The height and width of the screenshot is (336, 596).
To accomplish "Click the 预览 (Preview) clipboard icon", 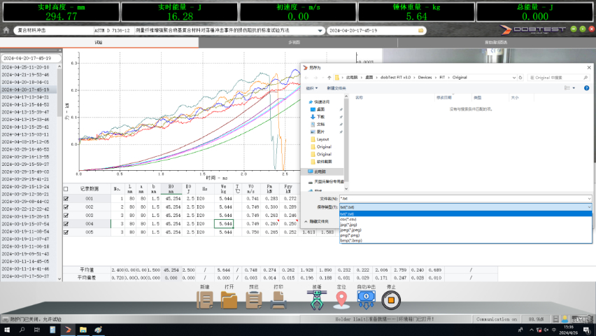I will pyautogui.click(x=253, y=300).
